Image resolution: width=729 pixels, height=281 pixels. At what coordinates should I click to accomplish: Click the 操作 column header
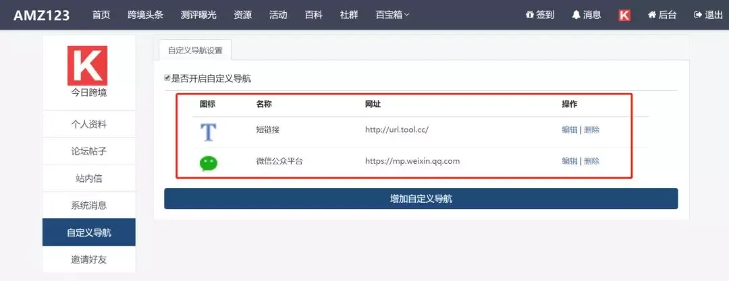tap(570, 104)
